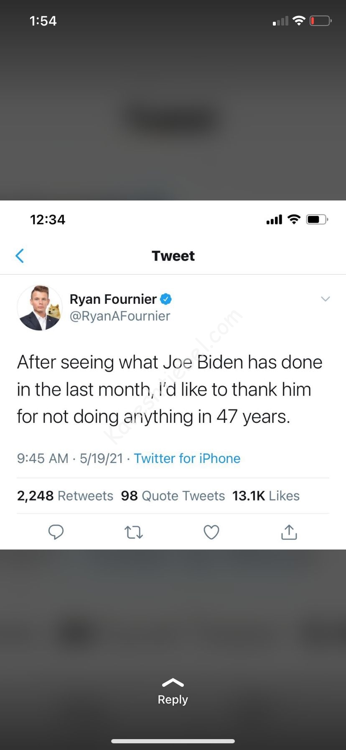Expand the tweet options chevron
346x750 pixels.
[325, 299]
